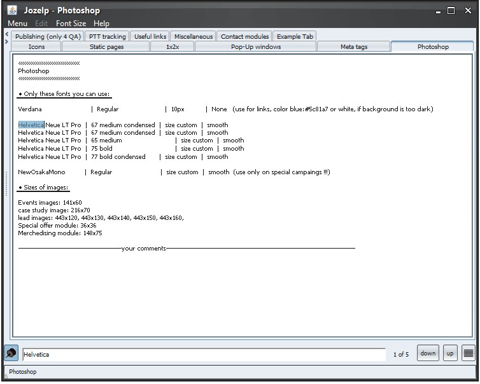The height and width of the screenshot is (384, 480).
Task: Select the Photoshop tab
Action: pos(433,47)
